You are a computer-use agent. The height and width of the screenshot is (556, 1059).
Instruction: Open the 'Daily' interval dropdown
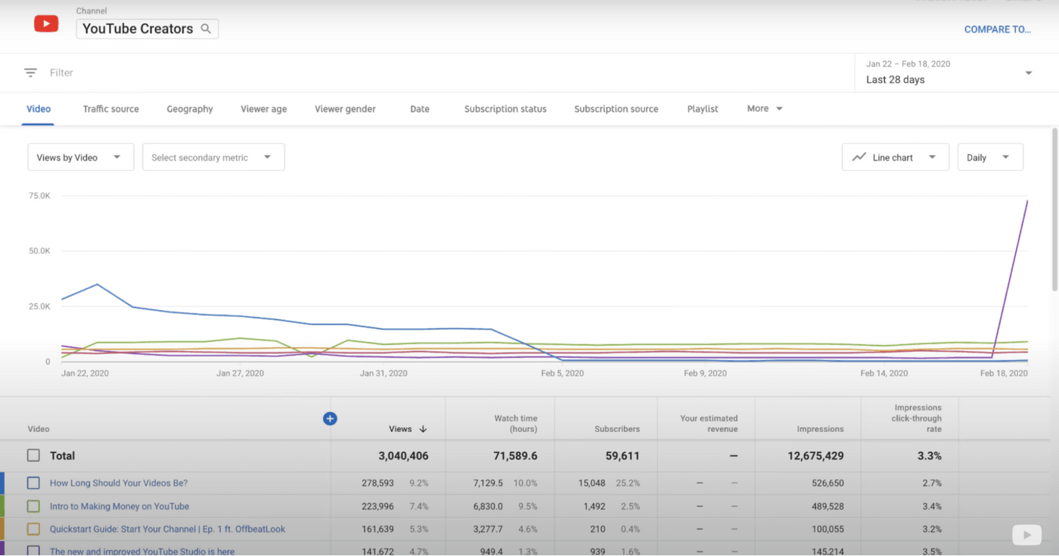(990, 157)
